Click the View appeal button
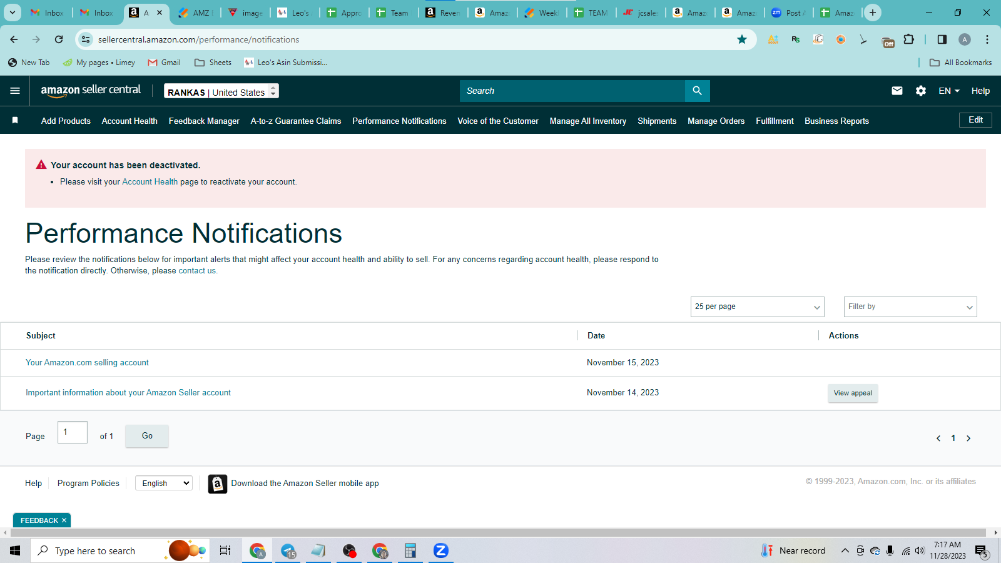Viewport: 1001px width, 563px height. (853, 393)
